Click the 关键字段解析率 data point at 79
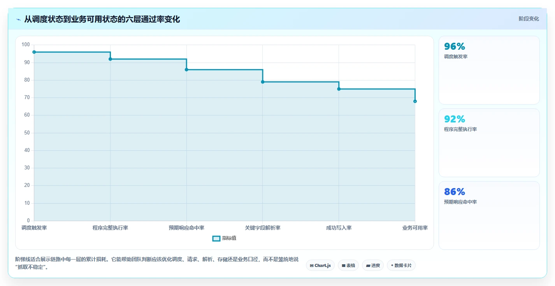The image size is (555, 286). (263, 82)
